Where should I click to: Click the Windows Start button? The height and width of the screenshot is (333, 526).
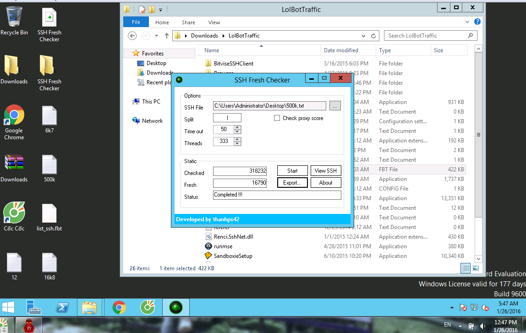tap(9, 307)
